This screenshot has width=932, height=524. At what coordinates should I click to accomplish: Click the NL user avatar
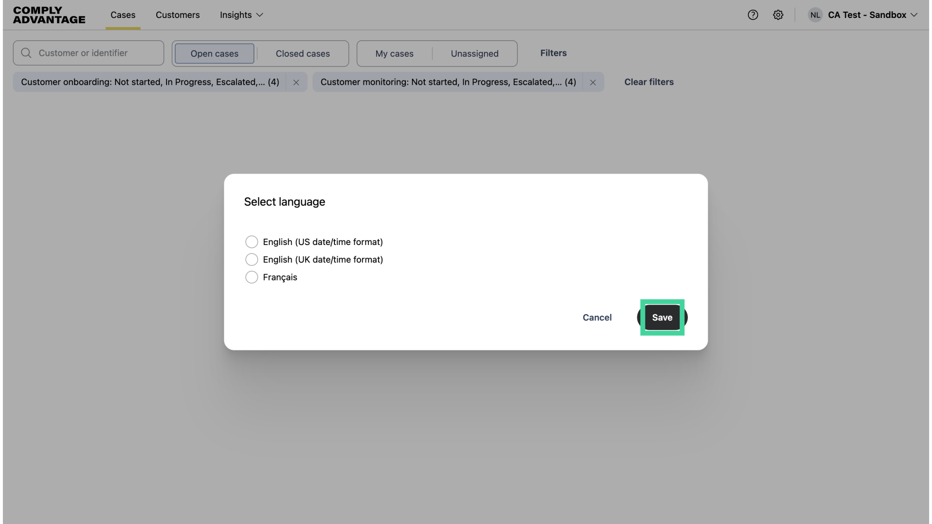815,15
